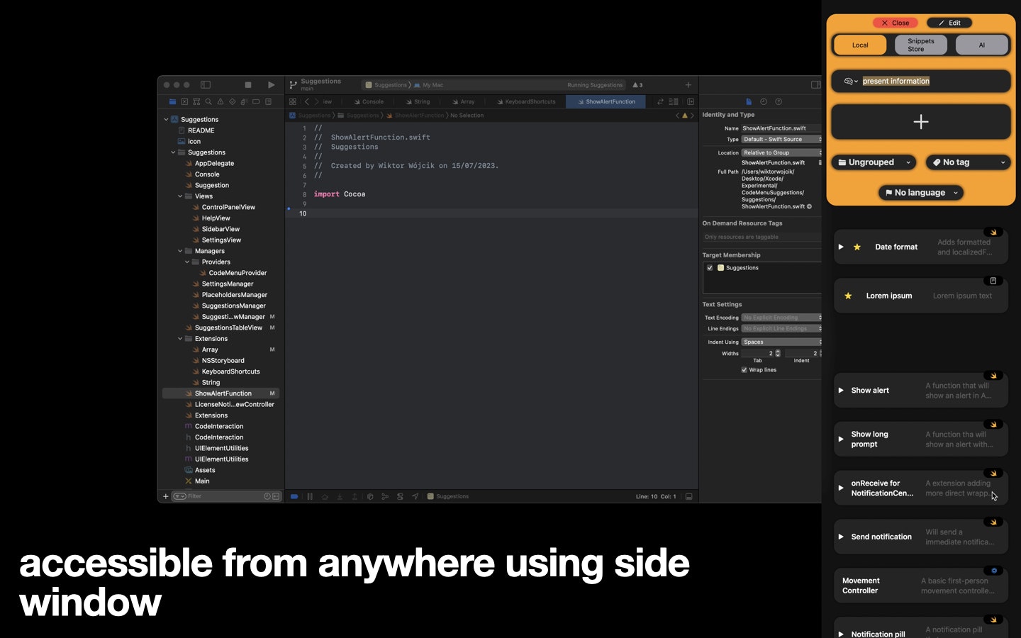Screen dimensions: 1021x638
Task: Expand the Send notification snippet
Action: pos(841,537)
